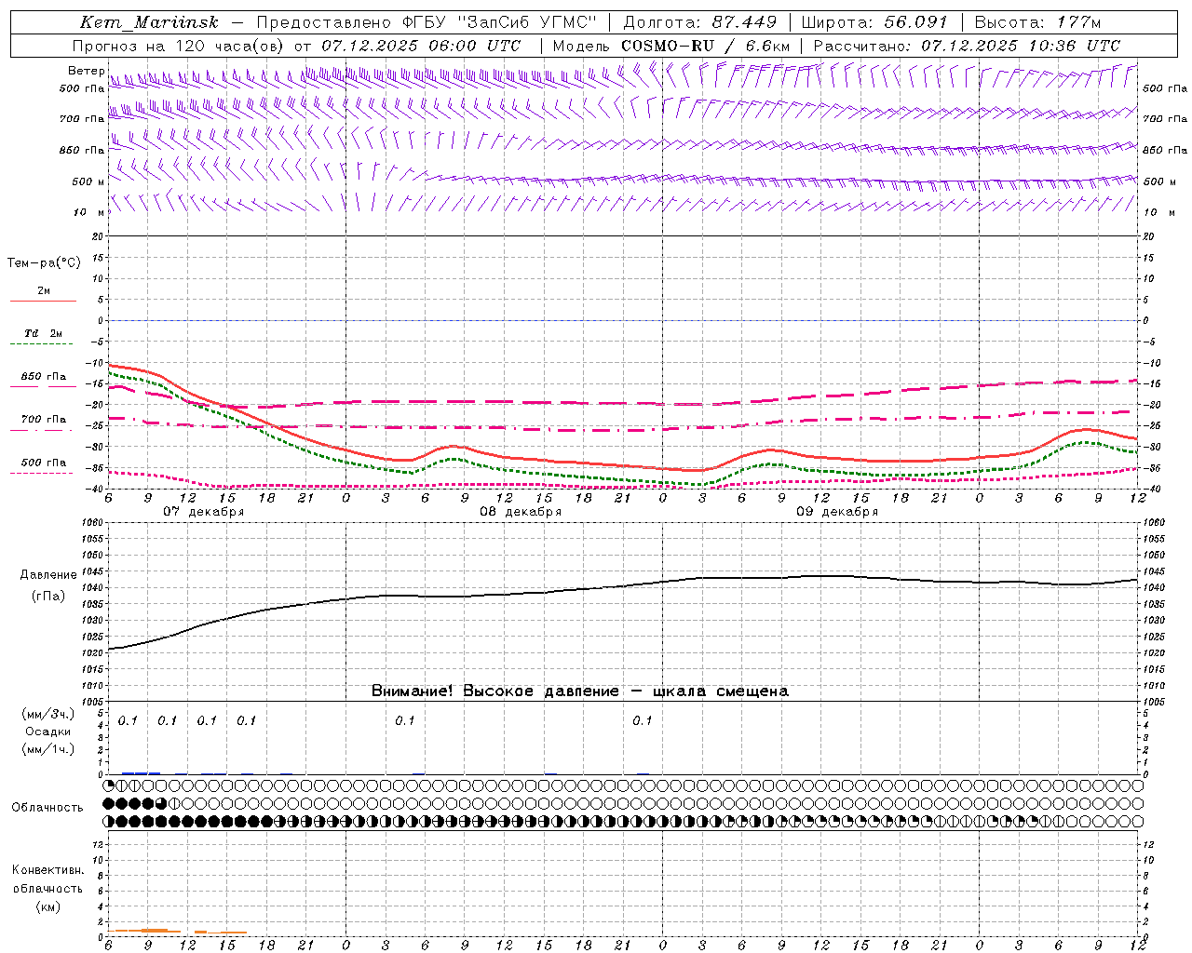Viewport: 1192px width, 953px height.
Task: Click the "10 м" wind level label on the left
Action: pyautogui.click(x=88, y=213)
